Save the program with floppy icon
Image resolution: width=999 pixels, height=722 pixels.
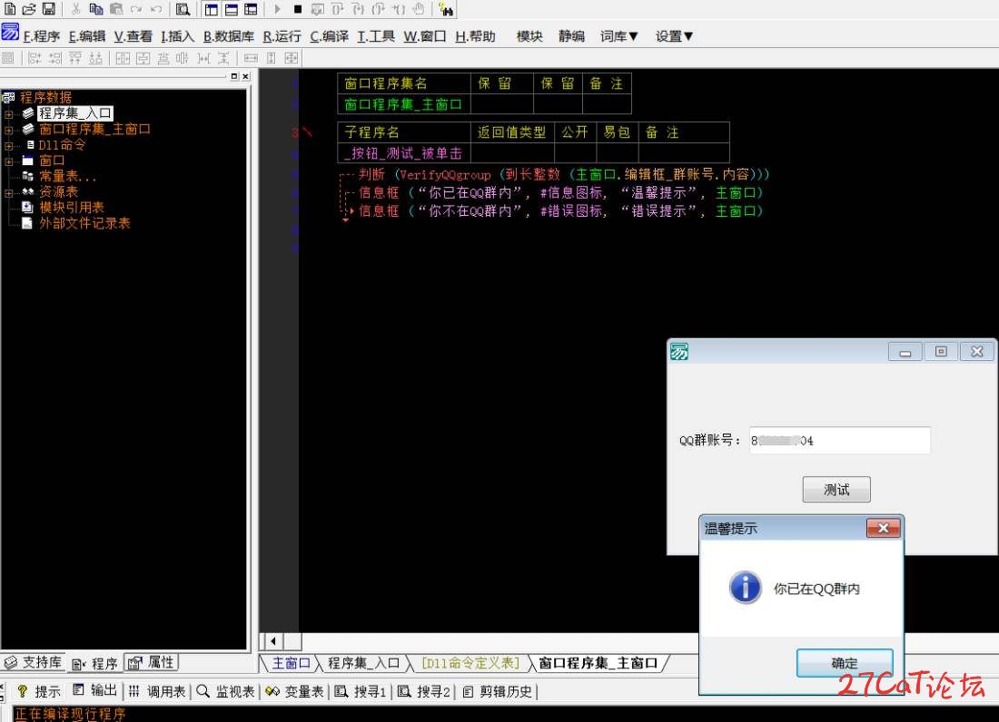[48, 9]
